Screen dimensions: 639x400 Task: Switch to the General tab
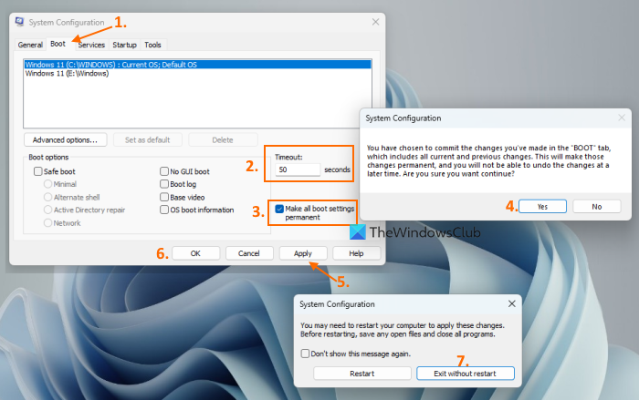pos(30,45)
